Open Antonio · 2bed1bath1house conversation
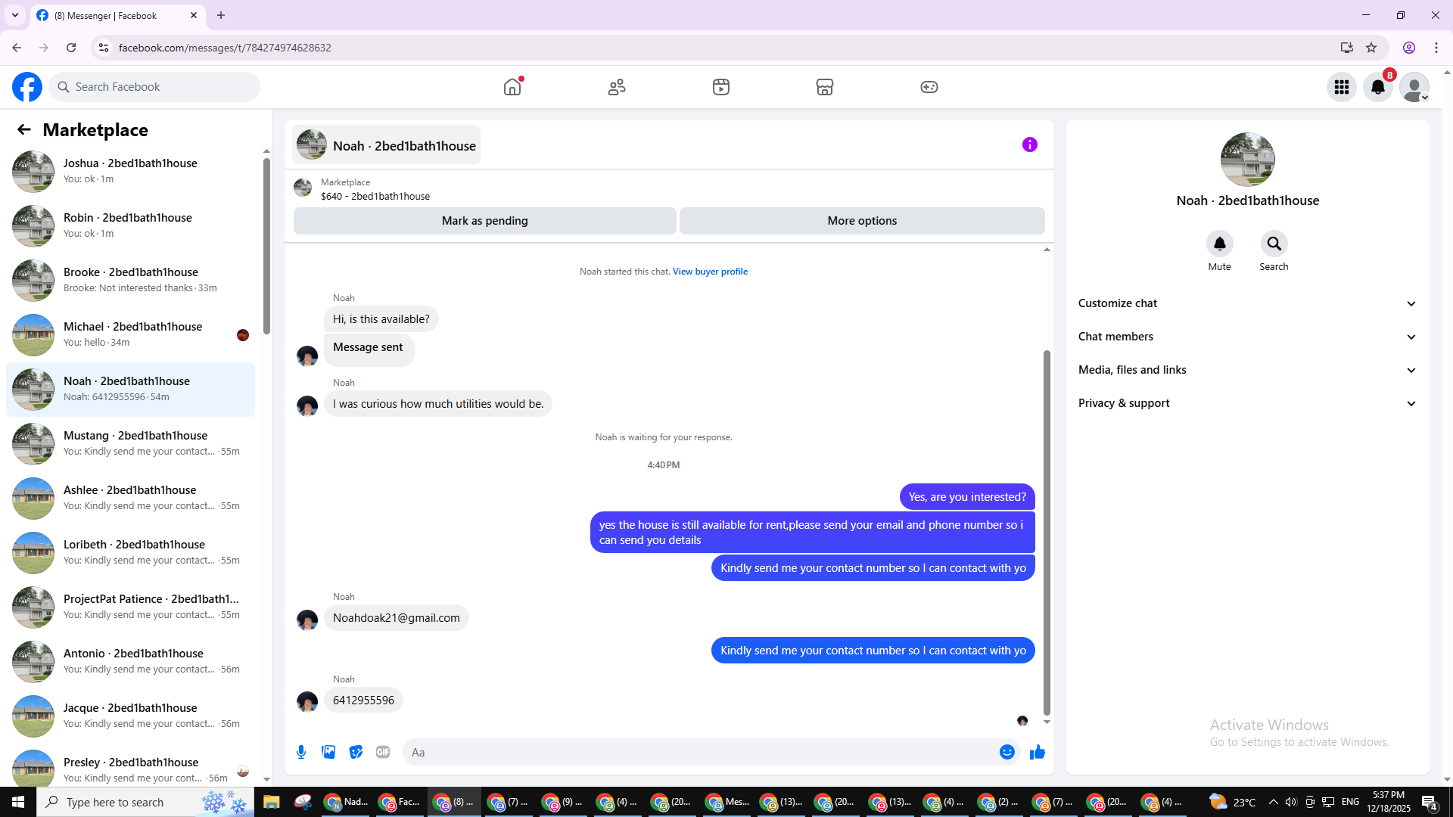This screenshot has height=817, width=1453. tap(131, 661)
